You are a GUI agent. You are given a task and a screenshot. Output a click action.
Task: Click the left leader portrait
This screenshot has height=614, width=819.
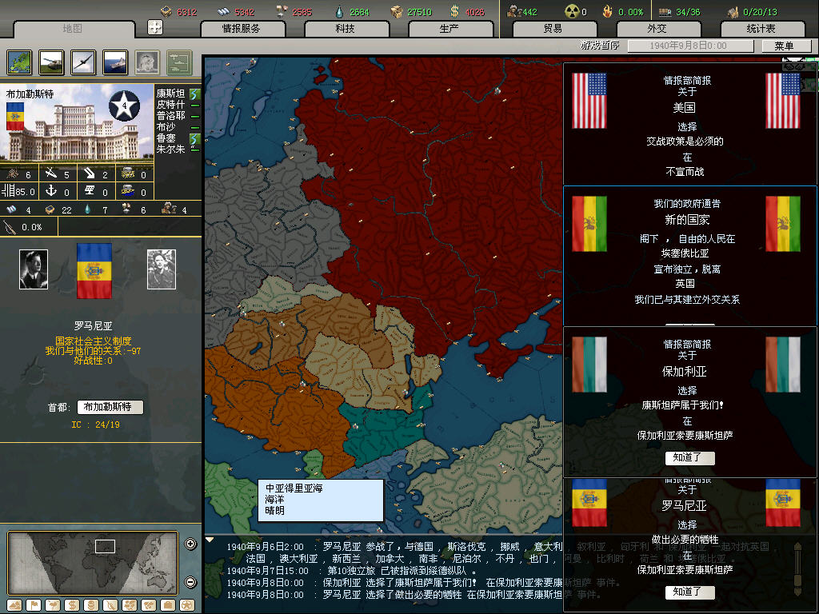(x=34, y=269)
